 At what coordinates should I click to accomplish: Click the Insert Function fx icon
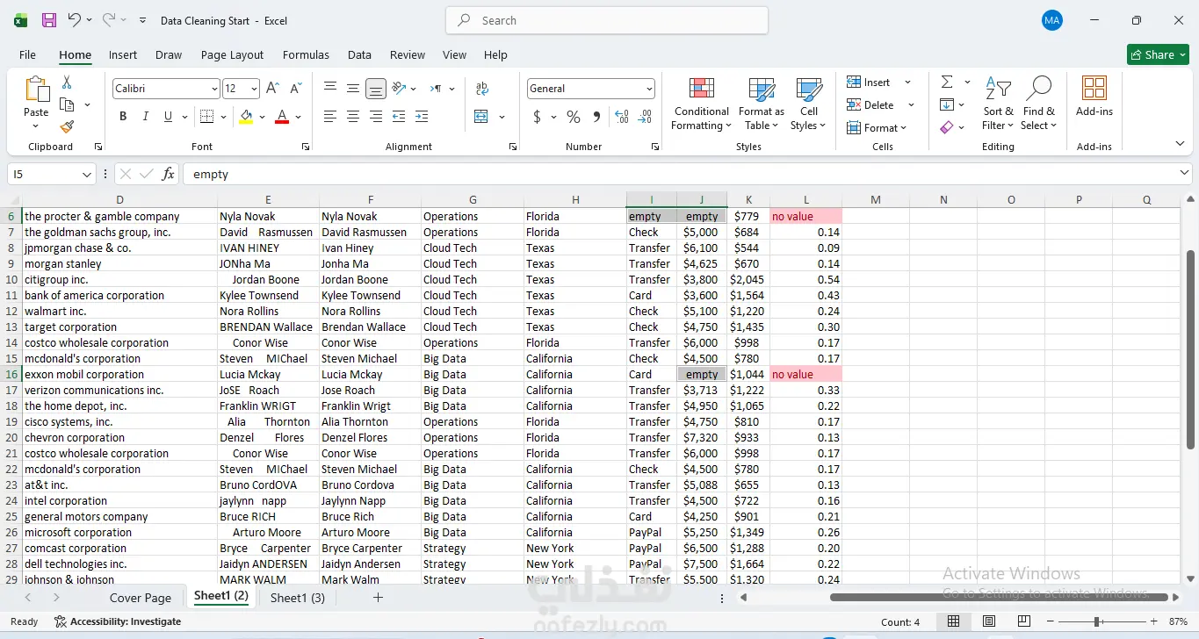point(168,174)
